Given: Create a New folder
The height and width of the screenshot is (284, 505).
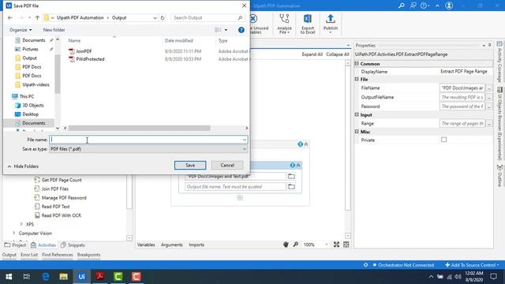Looking at the screenshot, I should 54,30.
